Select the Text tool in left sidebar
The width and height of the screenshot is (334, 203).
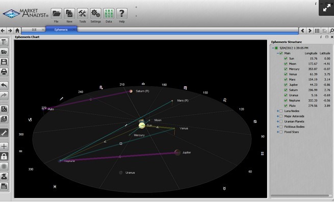click(x=4, y=42)
